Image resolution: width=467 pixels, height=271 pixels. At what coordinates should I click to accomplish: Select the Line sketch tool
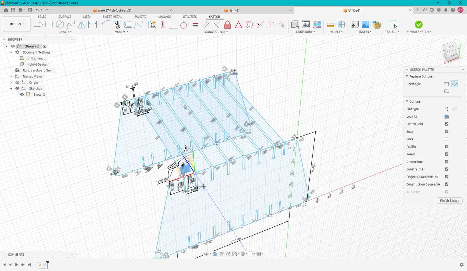(x=38, y=25)
